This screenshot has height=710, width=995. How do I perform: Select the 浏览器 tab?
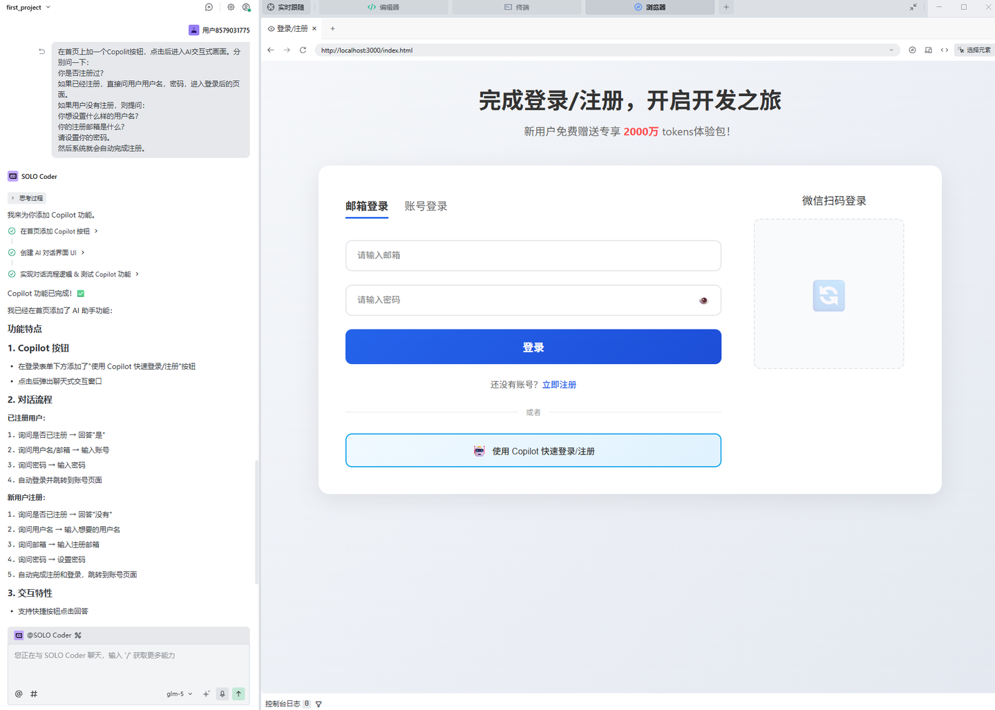pyautogui.click(x=650, y=7)
